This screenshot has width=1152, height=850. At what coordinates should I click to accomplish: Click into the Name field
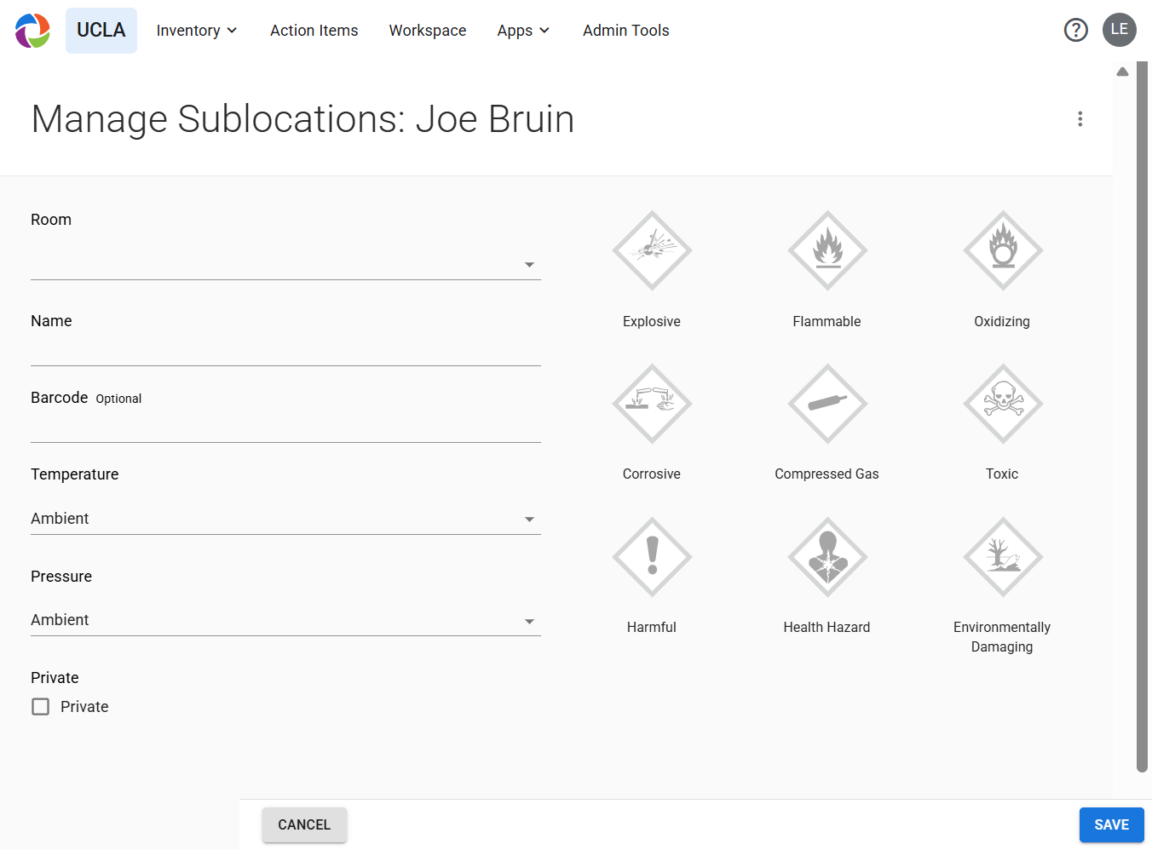click(285, 351)
